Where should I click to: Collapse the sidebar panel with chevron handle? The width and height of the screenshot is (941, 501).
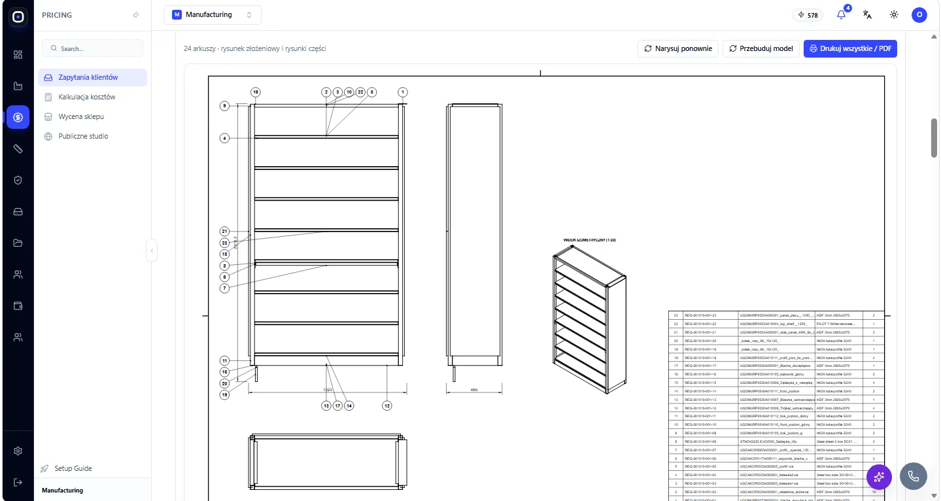pyautogui.click(x=152, y=250)
